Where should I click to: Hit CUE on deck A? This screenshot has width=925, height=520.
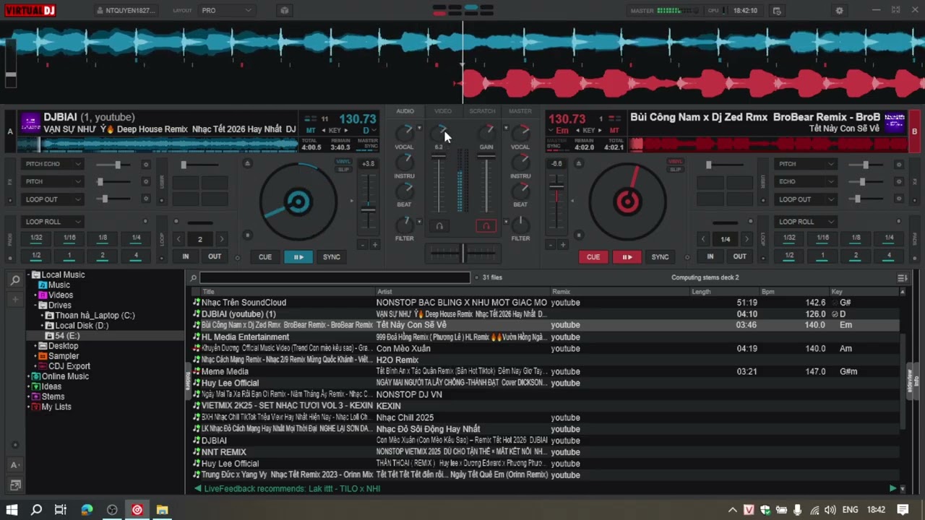click(265, 257)
